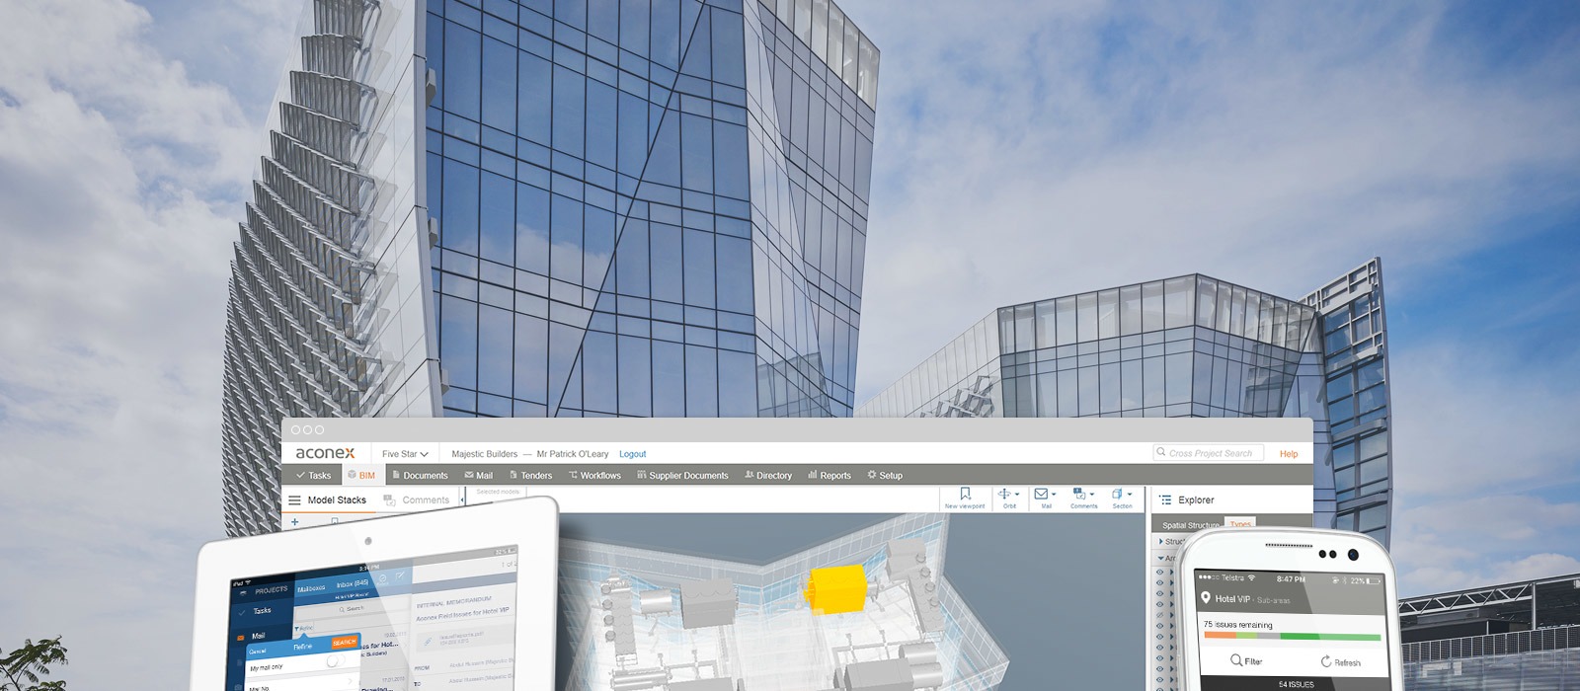Click the Model Stacks hamburger icon
The width and height of the screenshot is (1580, 691).
point(294,499)
